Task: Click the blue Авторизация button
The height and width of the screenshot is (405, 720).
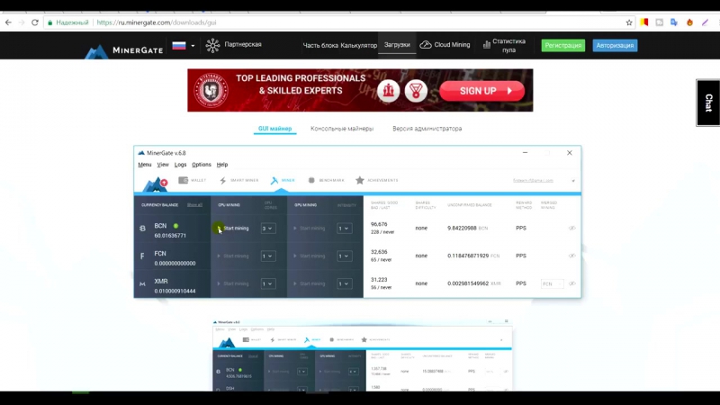Action: (x=615, y=46)
